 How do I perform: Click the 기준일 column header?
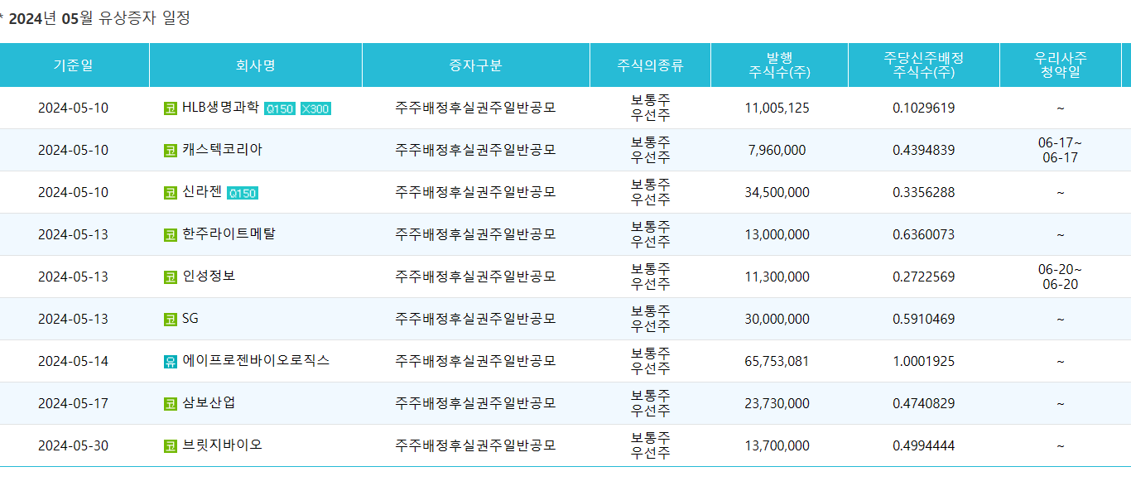coord(75,65)
